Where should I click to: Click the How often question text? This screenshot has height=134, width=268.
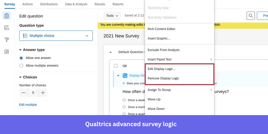tap(134, 92)
